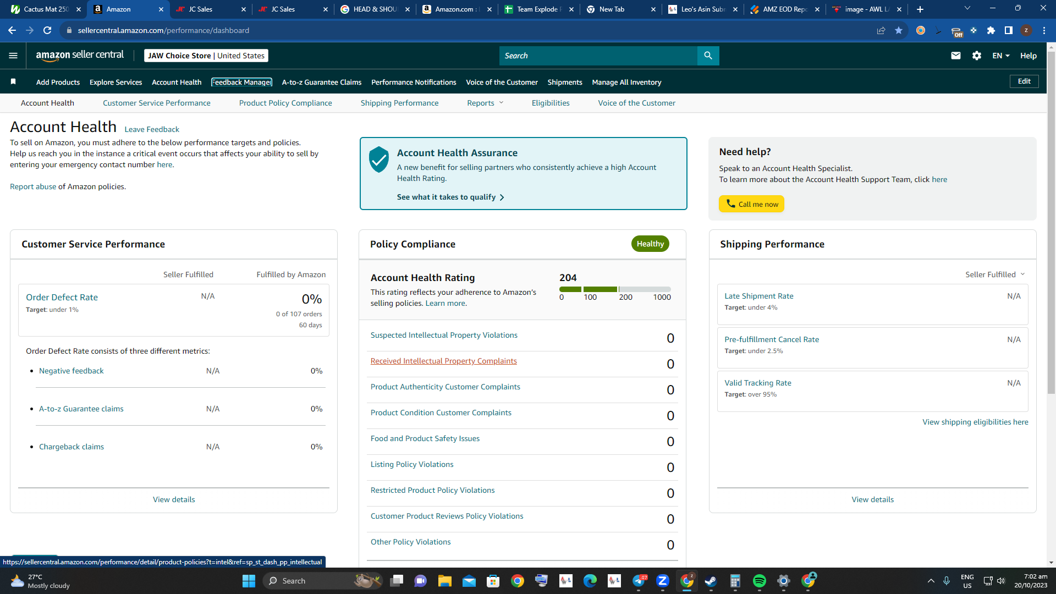1056x594 pixels.
Task: Open Steam from the taskbar
Action: tap(711, 581)
